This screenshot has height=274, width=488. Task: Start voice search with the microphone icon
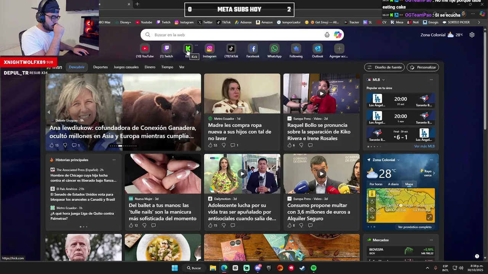[x=327, y=35]
